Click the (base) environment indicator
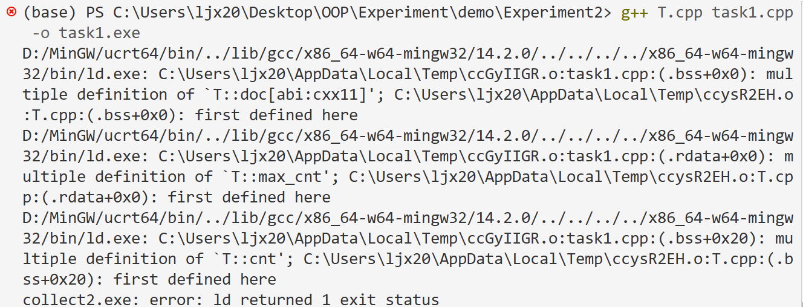 tap(50, 12)
